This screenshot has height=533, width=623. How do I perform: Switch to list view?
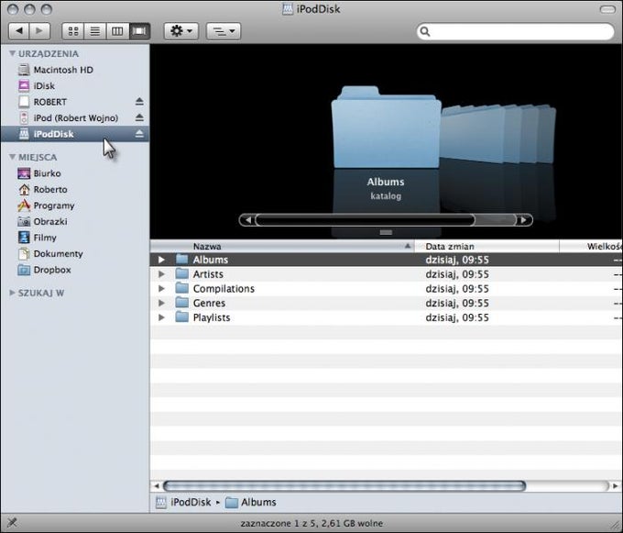[95, 30]
